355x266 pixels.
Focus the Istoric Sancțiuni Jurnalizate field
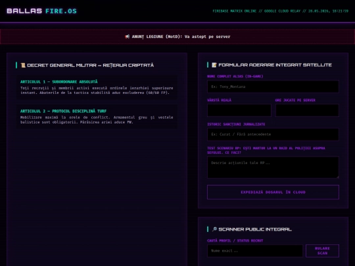273,135
